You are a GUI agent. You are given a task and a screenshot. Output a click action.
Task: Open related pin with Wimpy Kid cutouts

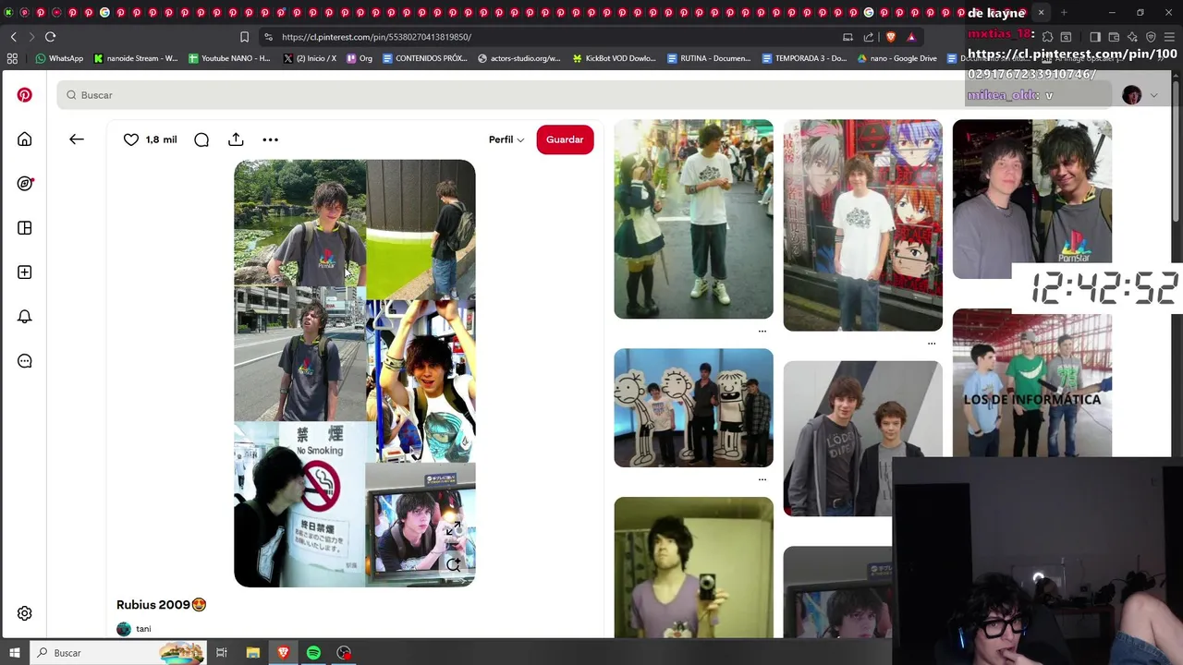[x=694, y=407]
